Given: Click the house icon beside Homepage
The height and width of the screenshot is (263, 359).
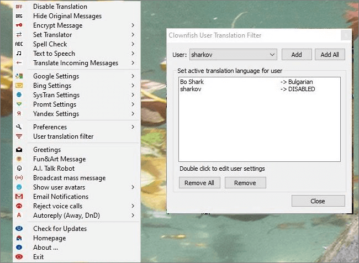Looking at the screenshot, I should tap(19, 238).
